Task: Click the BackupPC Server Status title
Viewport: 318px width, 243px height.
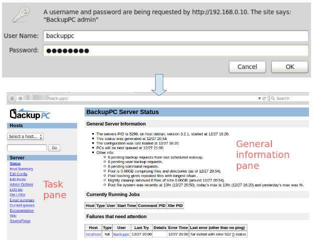Action: pyautogui.click(x=123, y=112)
